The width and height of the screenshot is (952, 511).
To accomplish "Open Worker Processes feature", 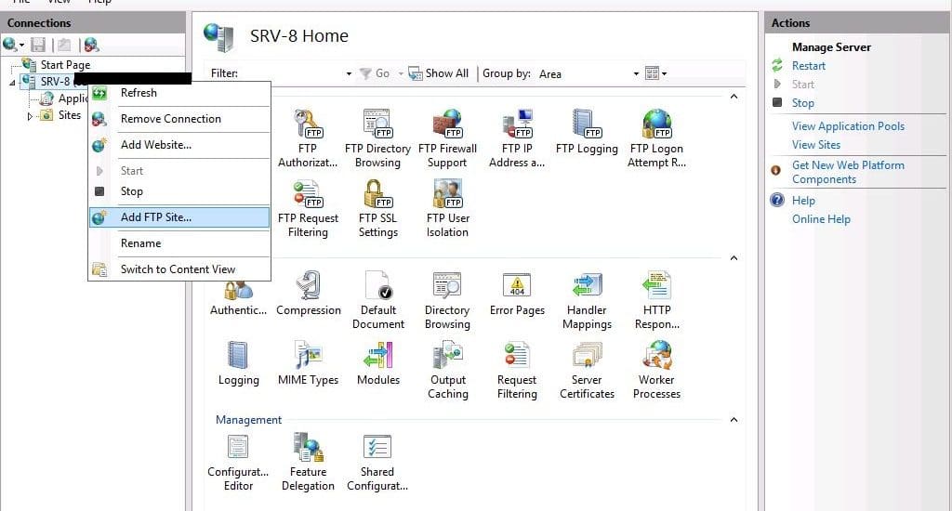I will point(656,370).
